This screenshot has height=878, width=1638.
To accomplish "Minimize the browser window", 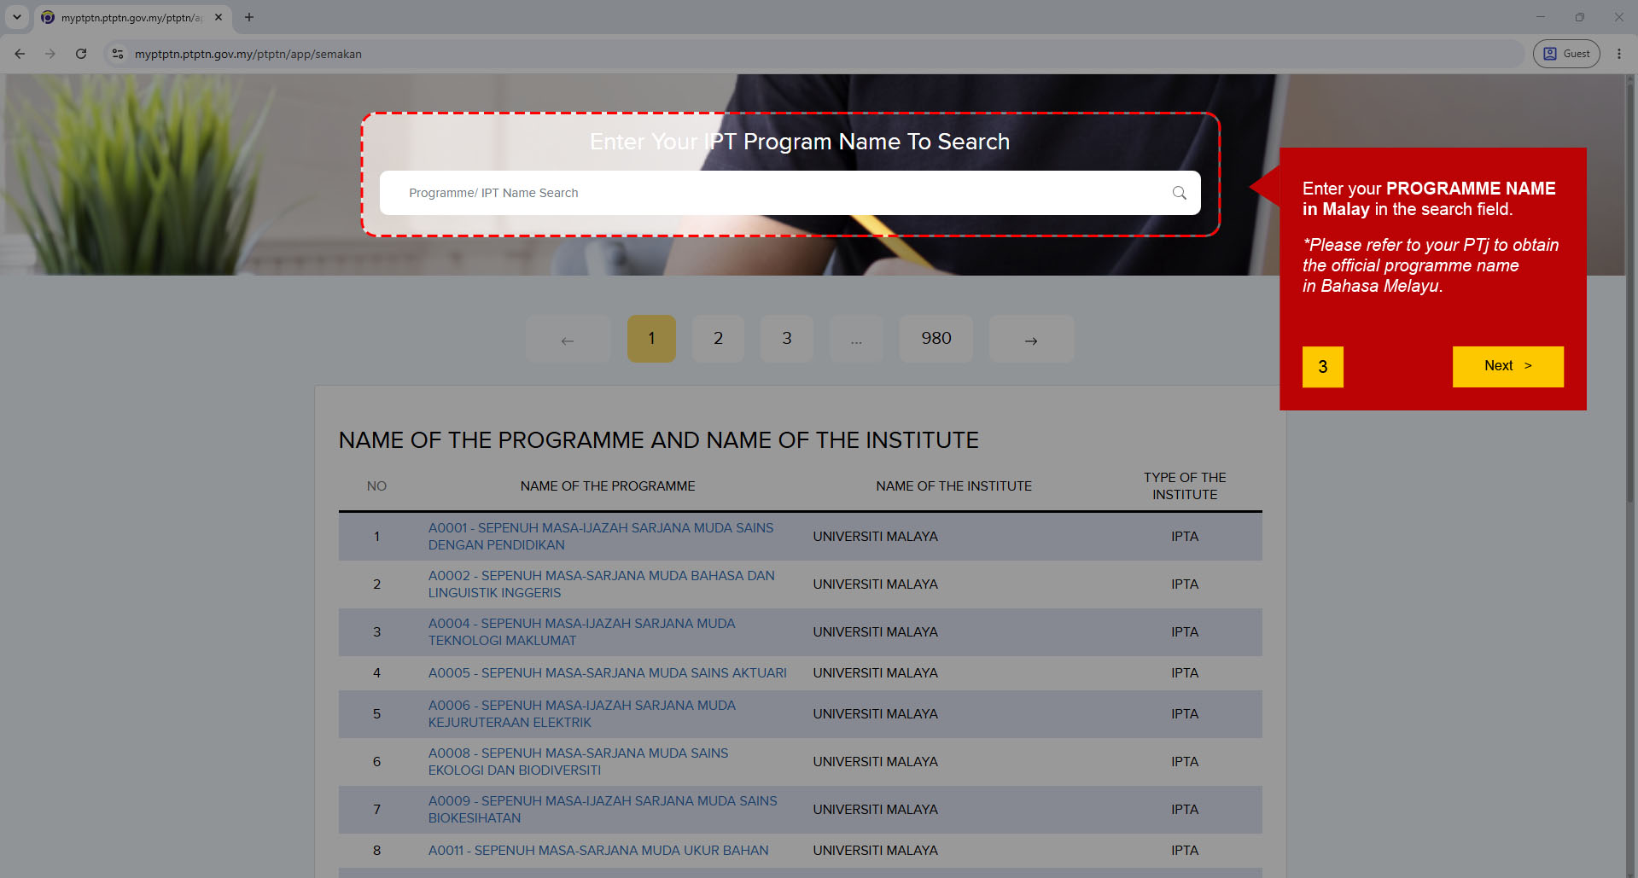I will [x=1541, y=17].
